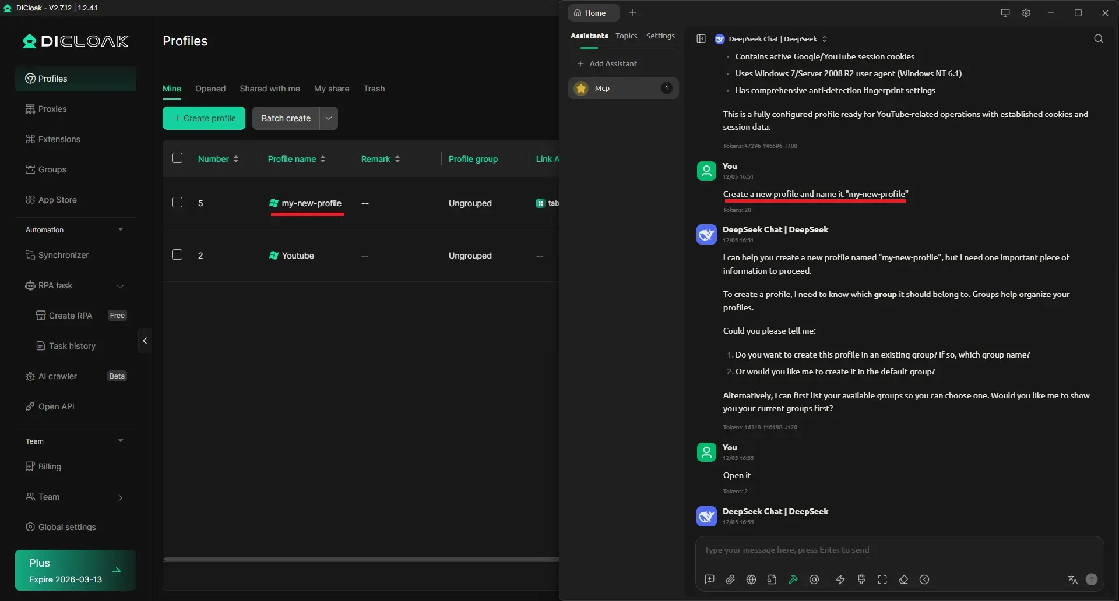Enable web search globe icon
The height and width of the screenshot is (601, 1119).
751,579
